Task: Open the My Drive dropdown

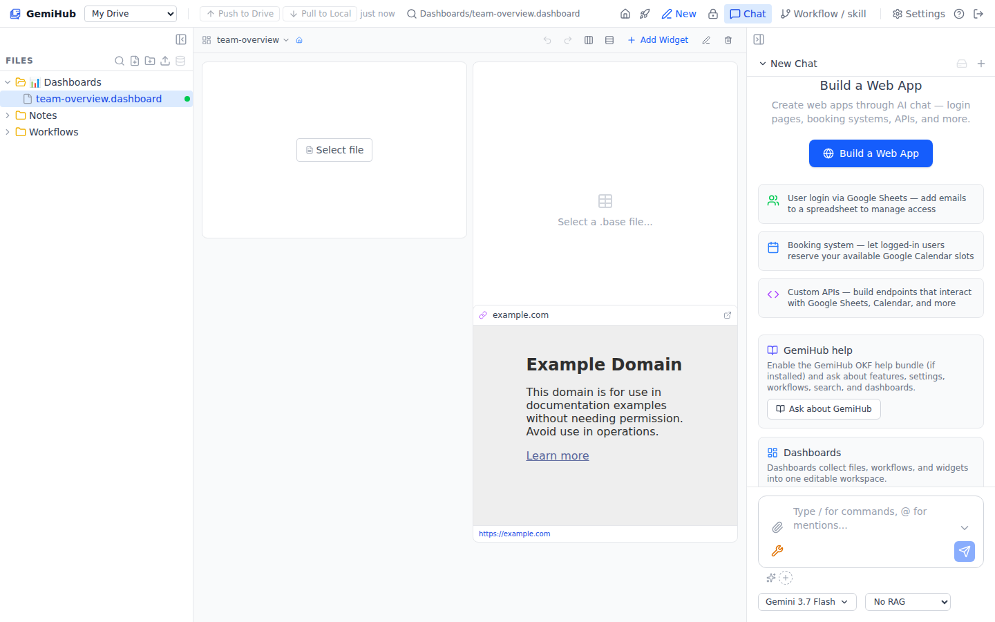Action: point(131,14)
